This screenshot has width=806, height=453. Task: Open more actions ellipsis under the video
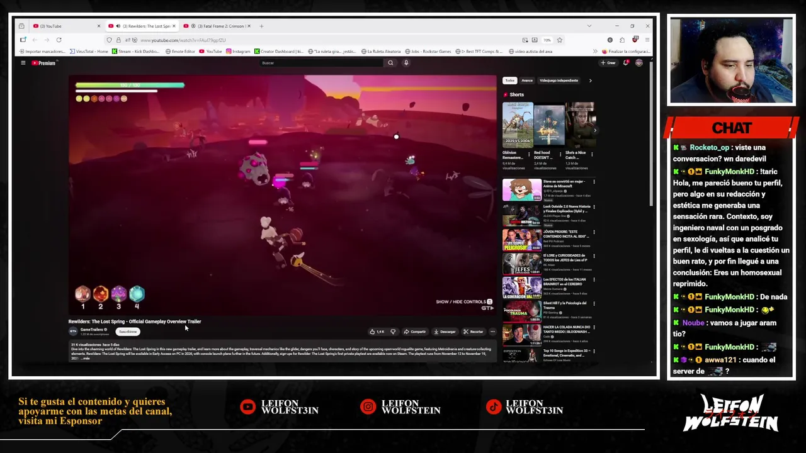click(x=492, y=332)
